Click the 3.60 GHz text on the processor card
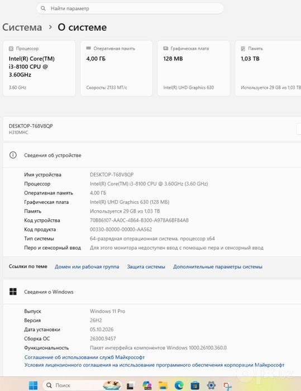301x391 pixels. tap(17, 88)
